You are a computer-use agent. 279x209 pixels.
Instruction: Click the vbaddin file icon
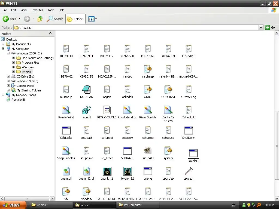coord(86,192)
